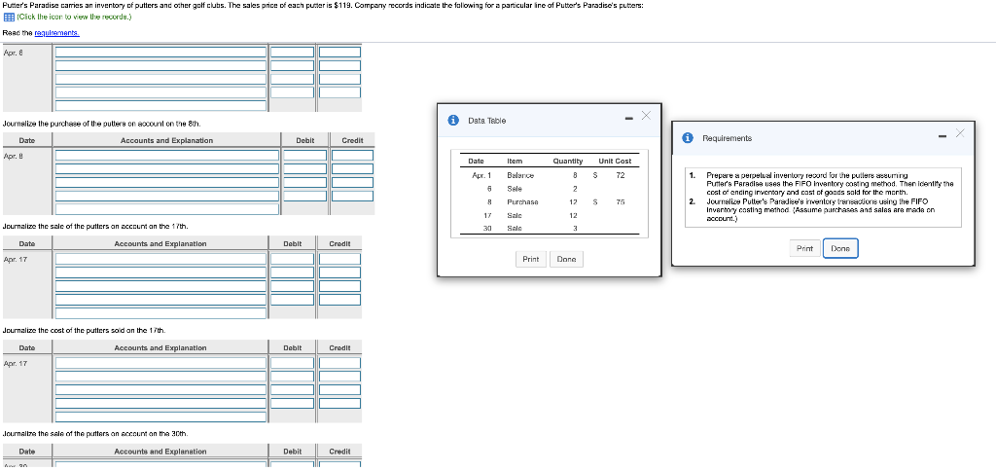The image size is (996, 471).
Task: Click first account field for Apr. 17 sale
Action: (160, 259)
